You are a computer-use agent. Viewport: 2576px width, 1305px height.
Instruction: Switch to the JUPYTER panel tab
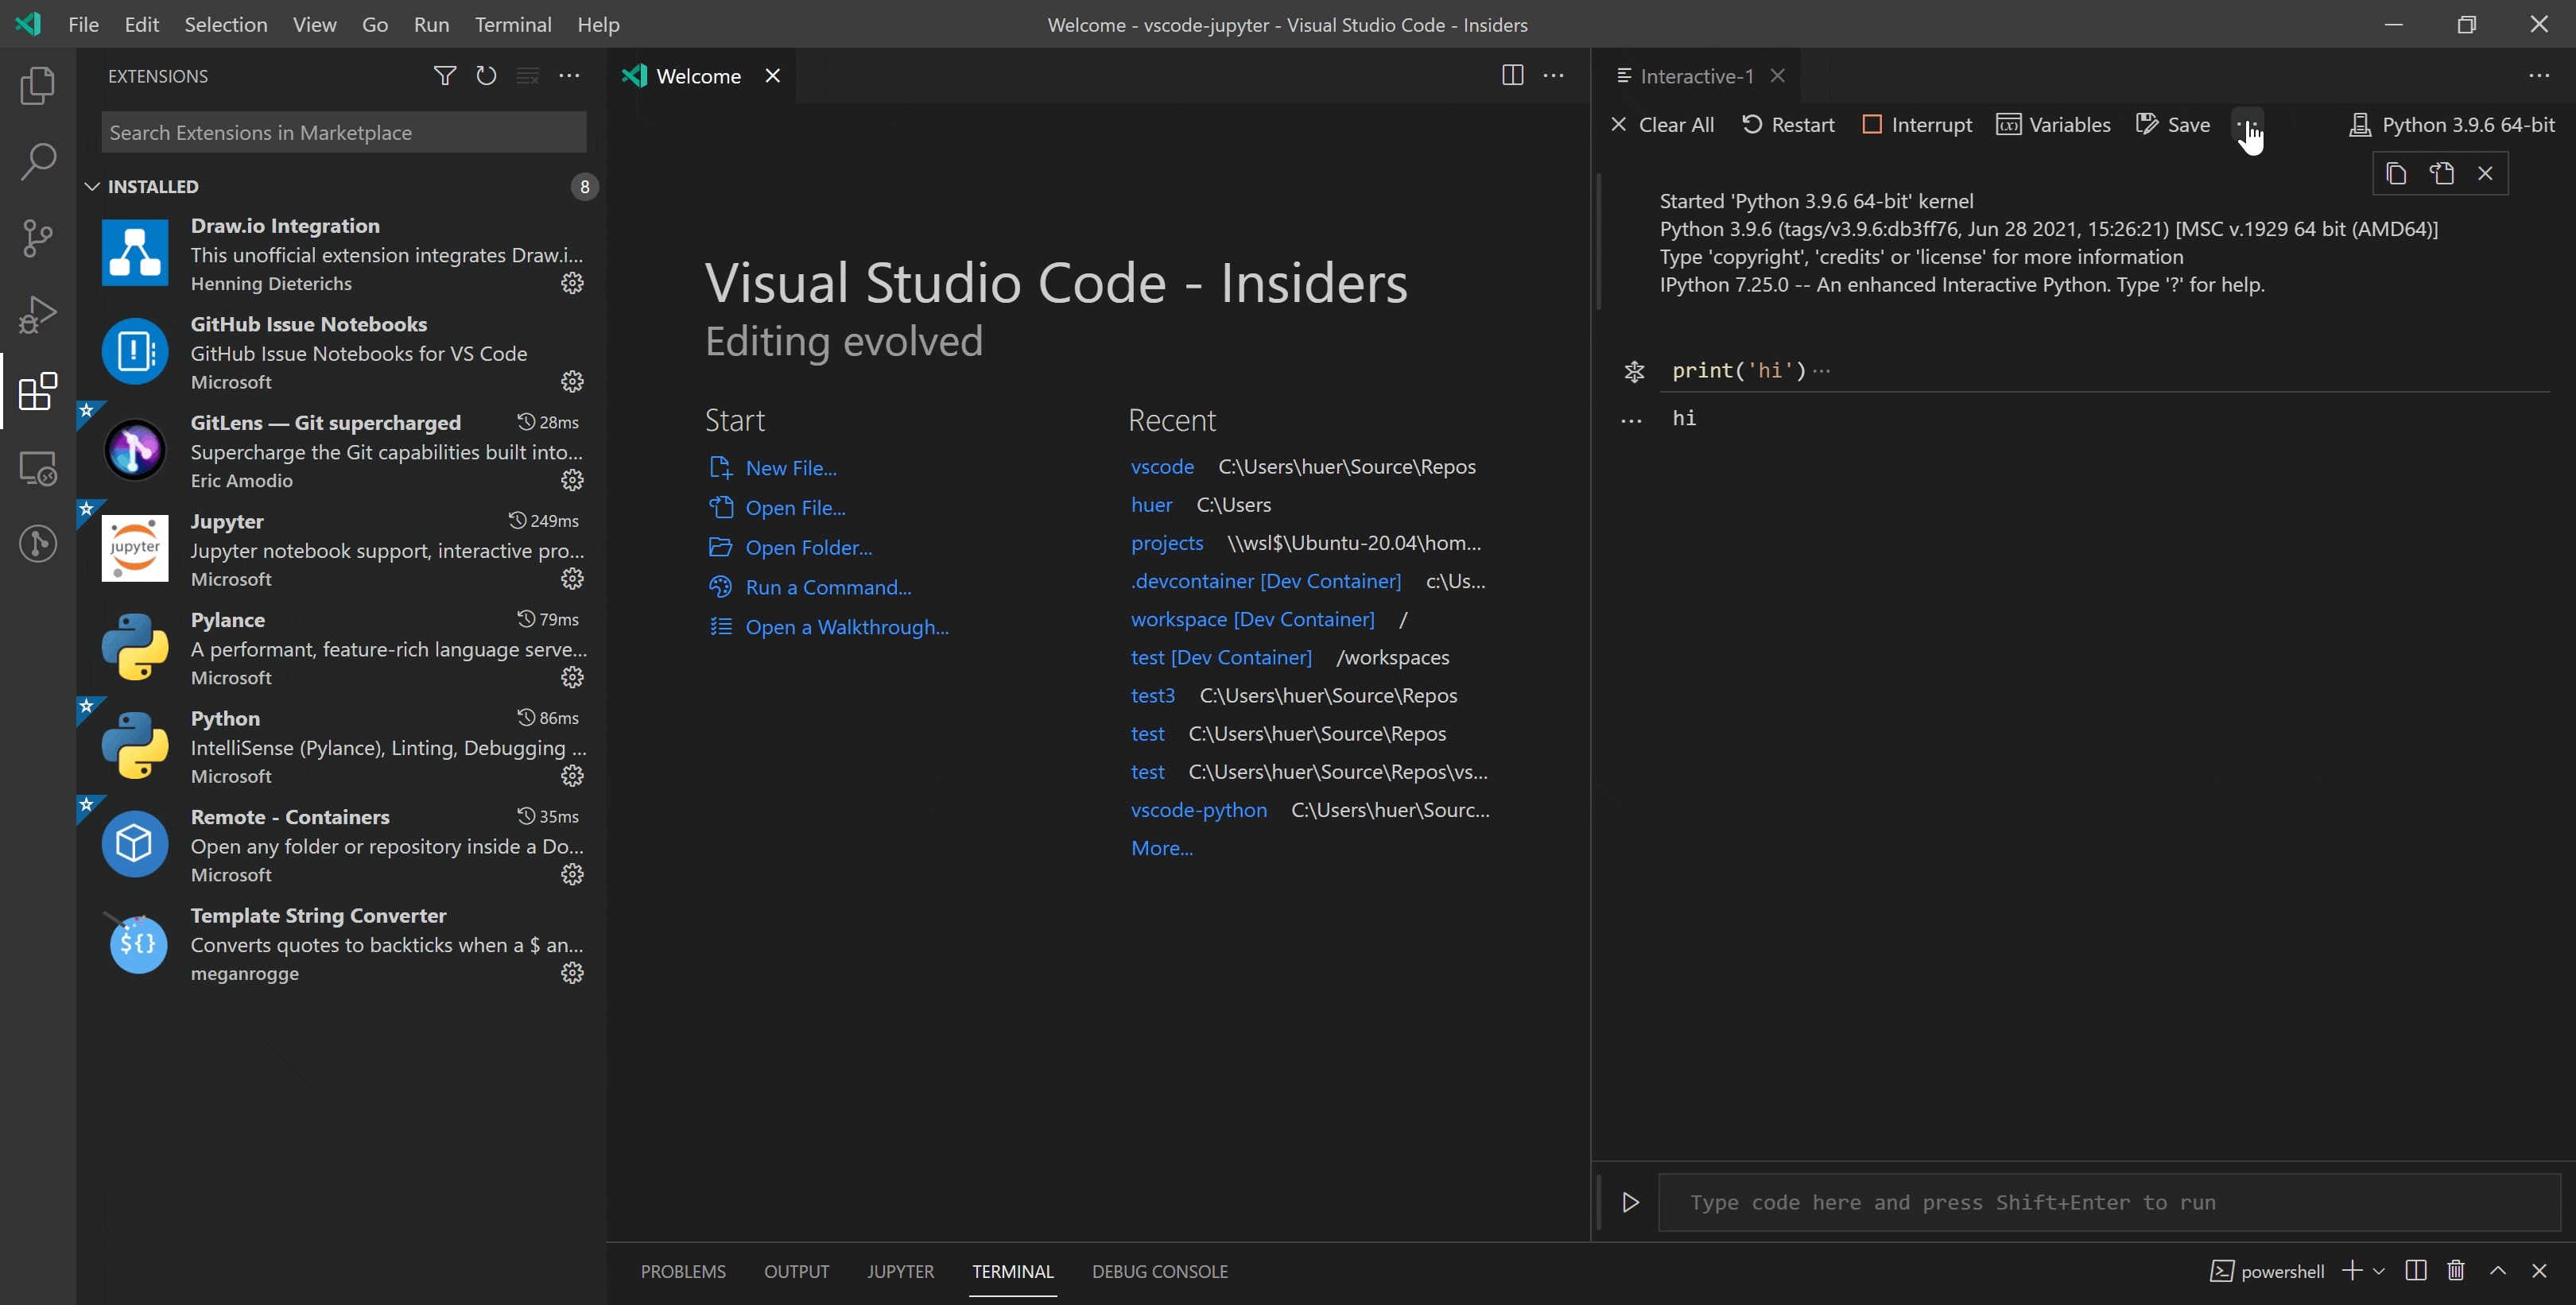(899, 1271)
